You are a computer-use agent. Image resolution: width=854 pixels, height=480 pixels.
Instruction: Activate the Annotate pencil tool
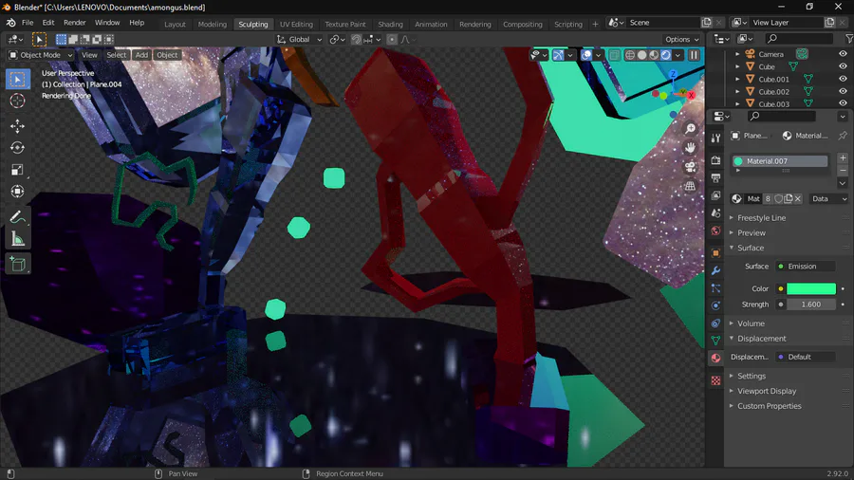pos(17,217)
